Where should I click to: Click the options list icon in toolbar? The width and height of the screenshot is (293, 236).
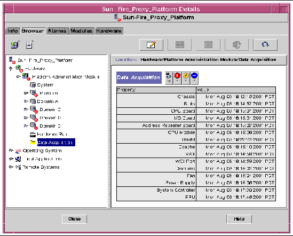[29, 45]
